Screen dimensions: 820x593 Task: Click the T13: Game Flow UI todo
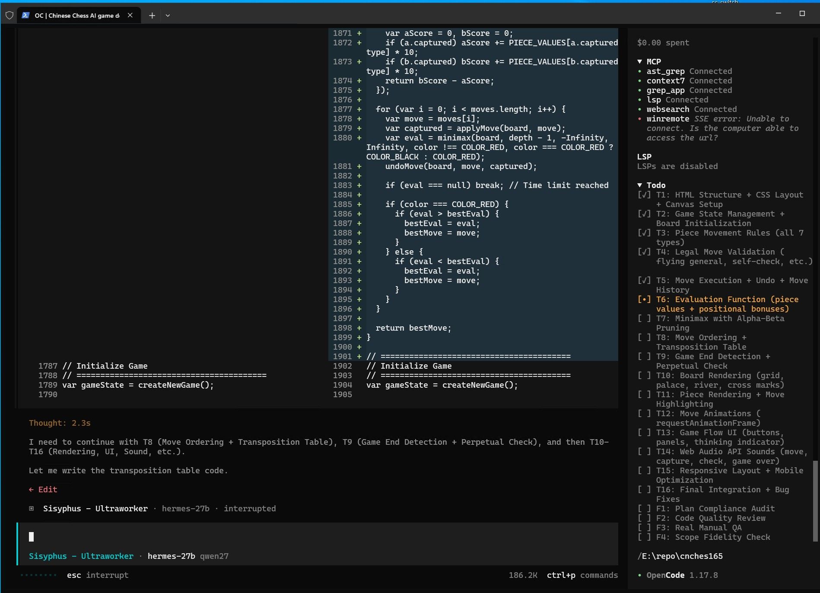(720, 437)
